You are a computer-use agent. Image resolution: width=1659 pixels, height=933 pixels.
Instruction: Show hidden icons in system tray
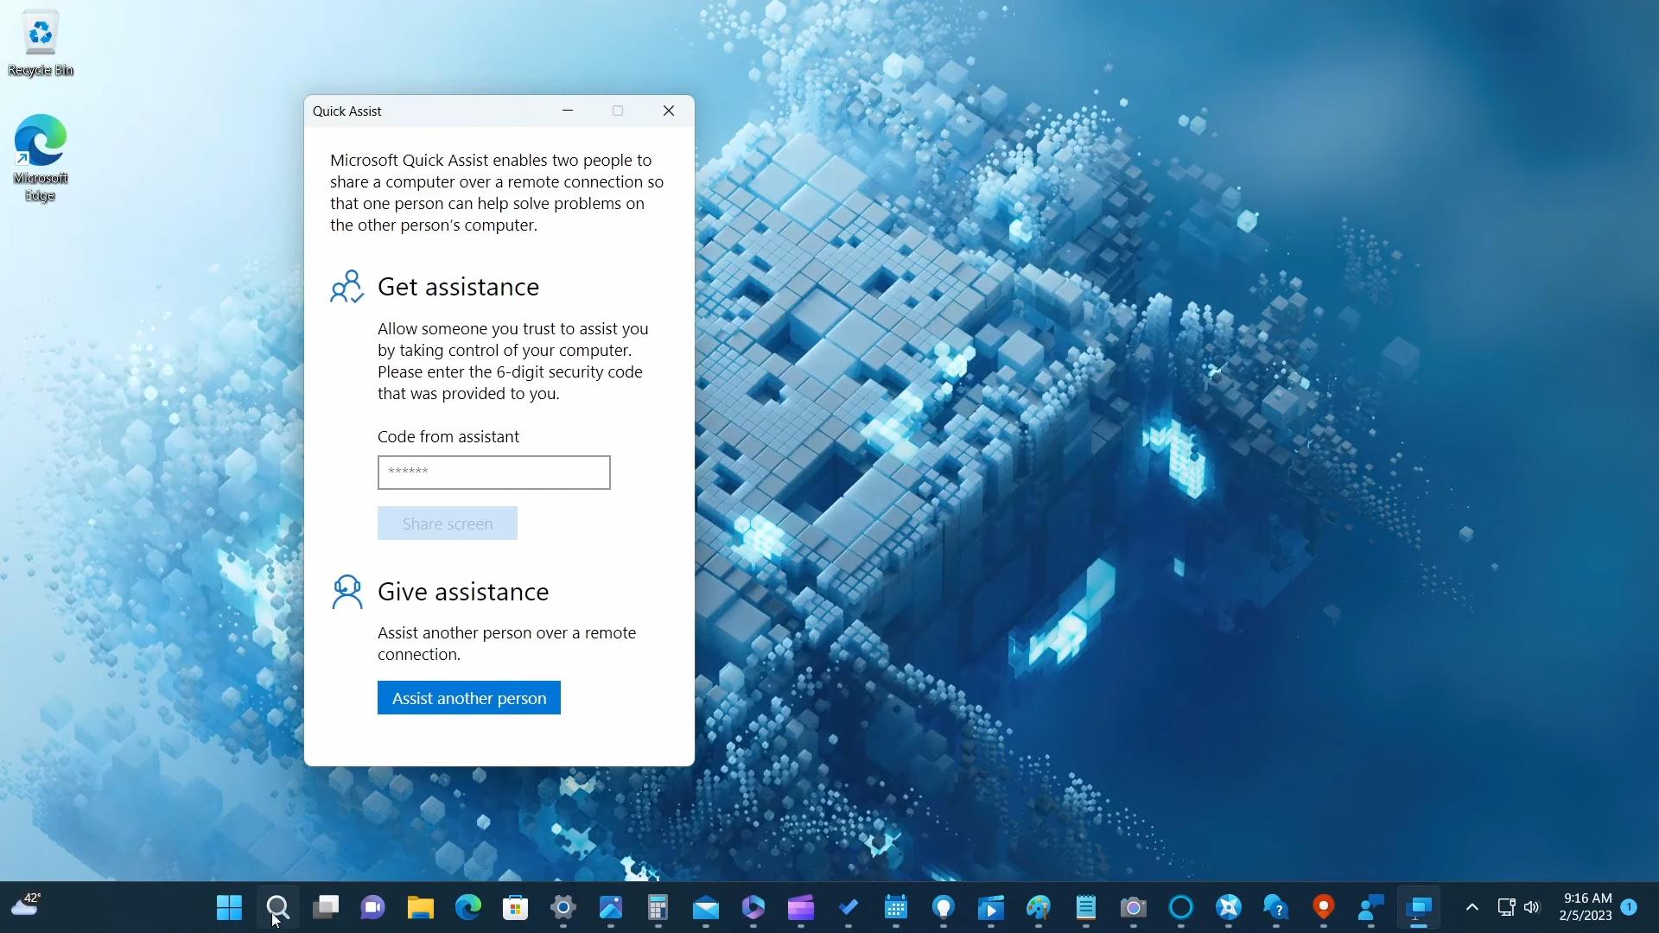click(x=1472, y=908)
